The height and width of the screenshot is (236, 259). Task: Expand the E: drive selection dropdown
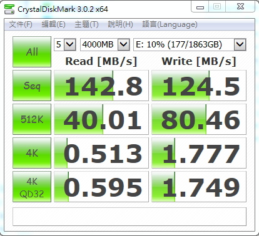pos(240,44)
